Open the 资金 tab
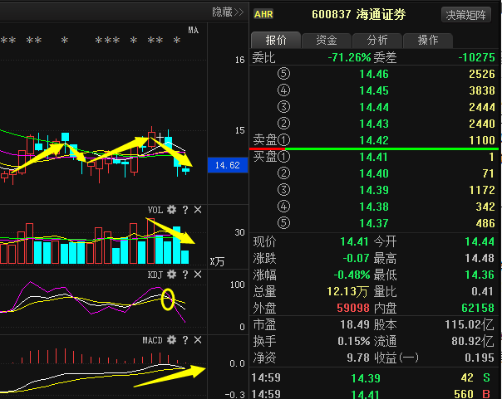 pos(326,40)
